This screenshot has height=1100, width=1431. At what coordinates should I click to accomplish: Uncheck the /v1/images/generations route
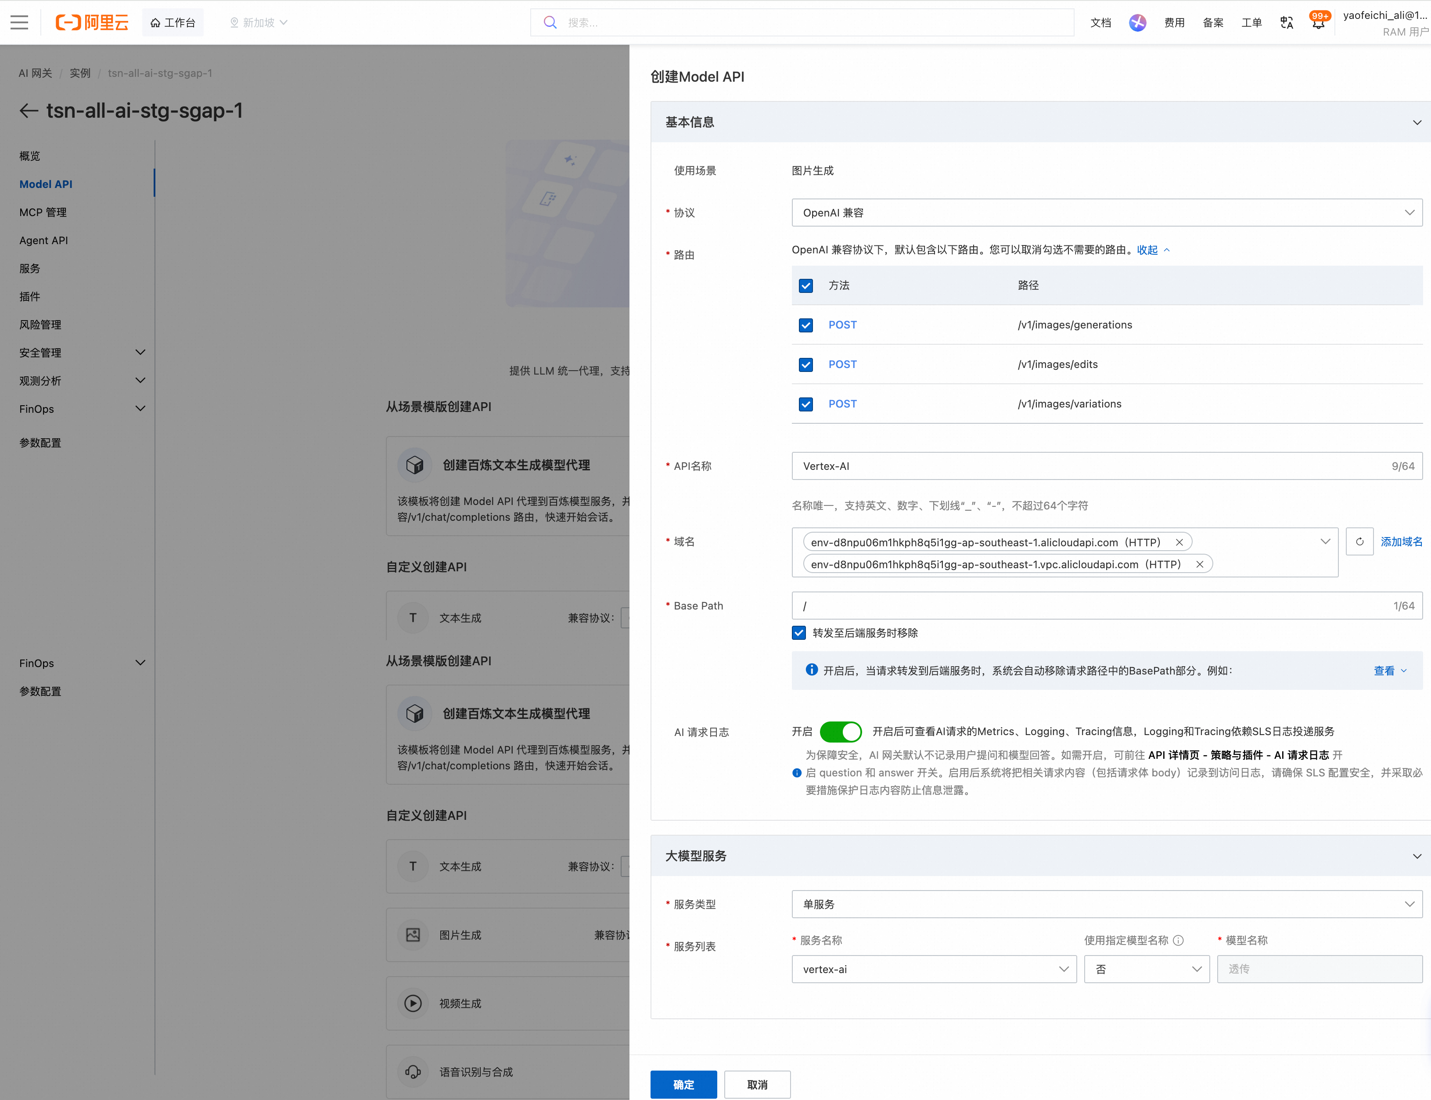(806, 325)
